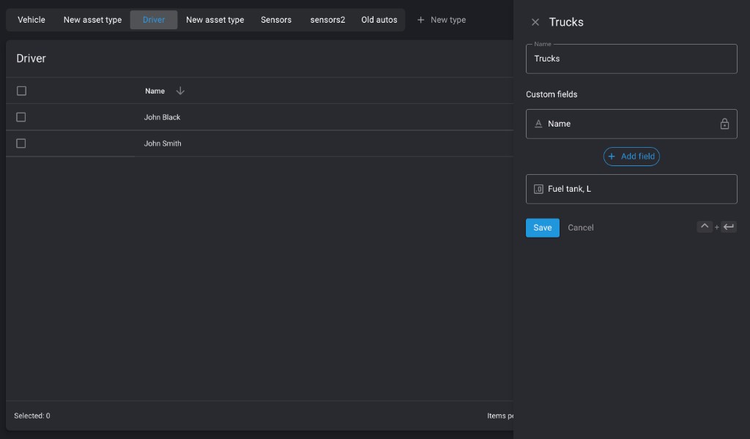750x439 pixels.
Task: Switch to the Sensors tab
Action: (x=276, y=20)
